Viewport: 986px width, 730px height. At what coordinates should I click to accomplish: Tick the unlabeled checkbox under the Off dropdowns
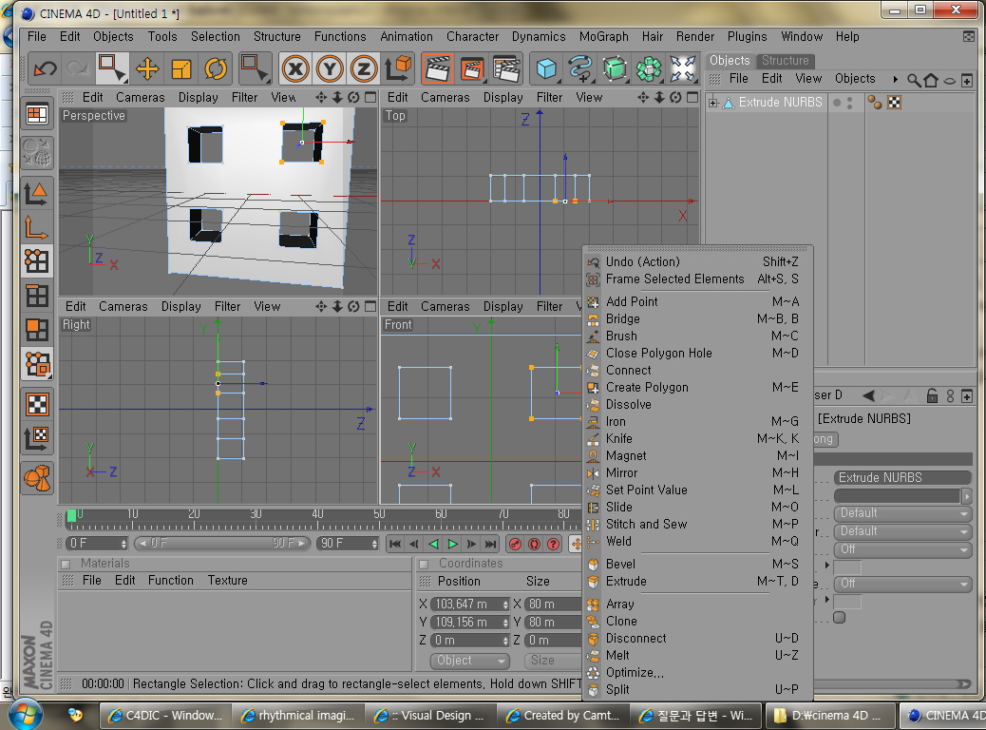tap(840, 617)
